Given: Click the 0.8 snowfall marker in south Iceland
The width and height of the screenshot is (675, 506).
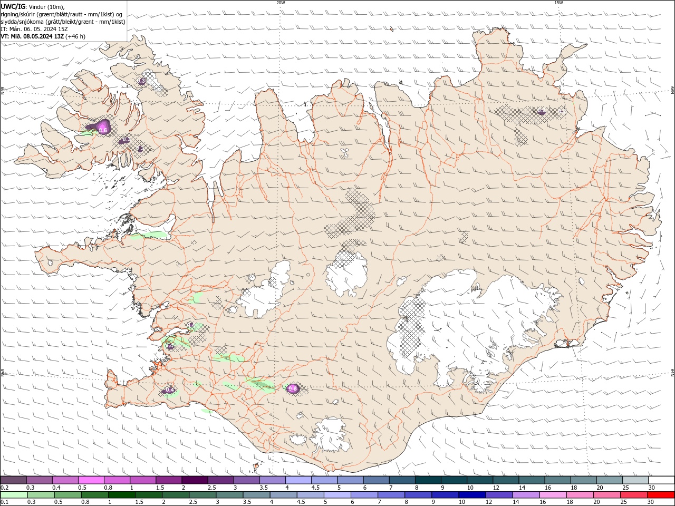Looking at the screenshot, I should pyautogui.click(x=293, y=388).
